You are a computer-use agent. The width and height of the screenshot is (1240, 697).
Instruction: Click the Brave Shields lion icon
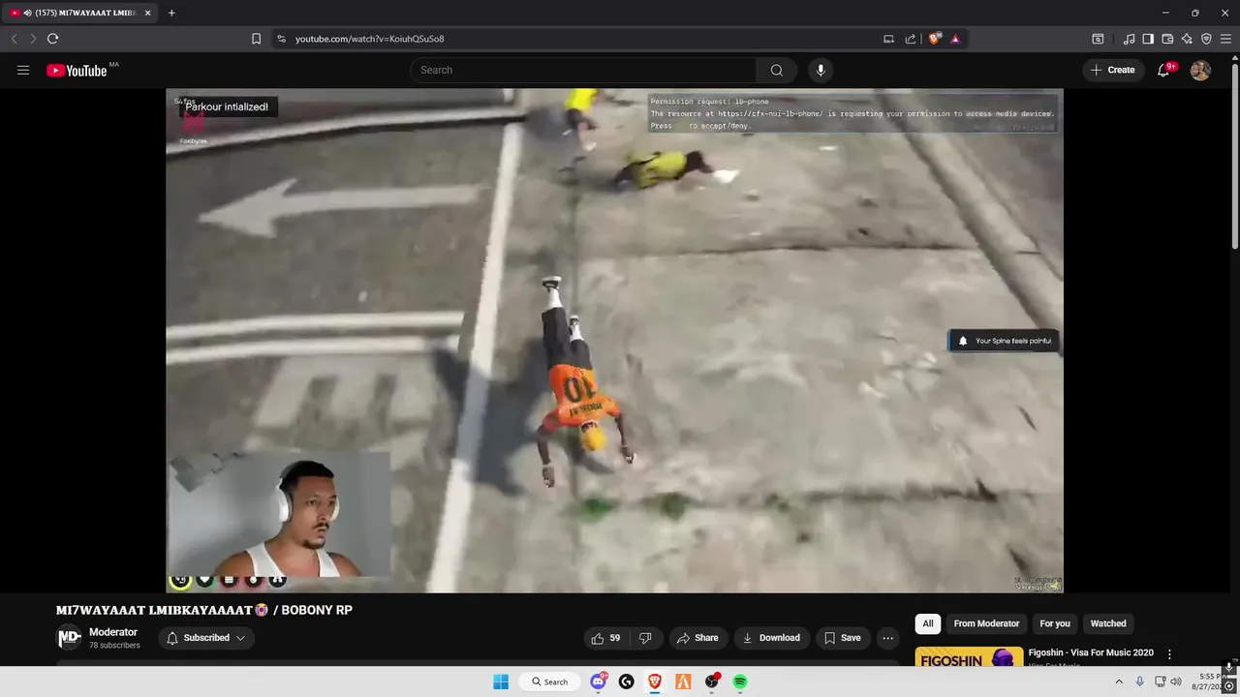tap(934, 39)
